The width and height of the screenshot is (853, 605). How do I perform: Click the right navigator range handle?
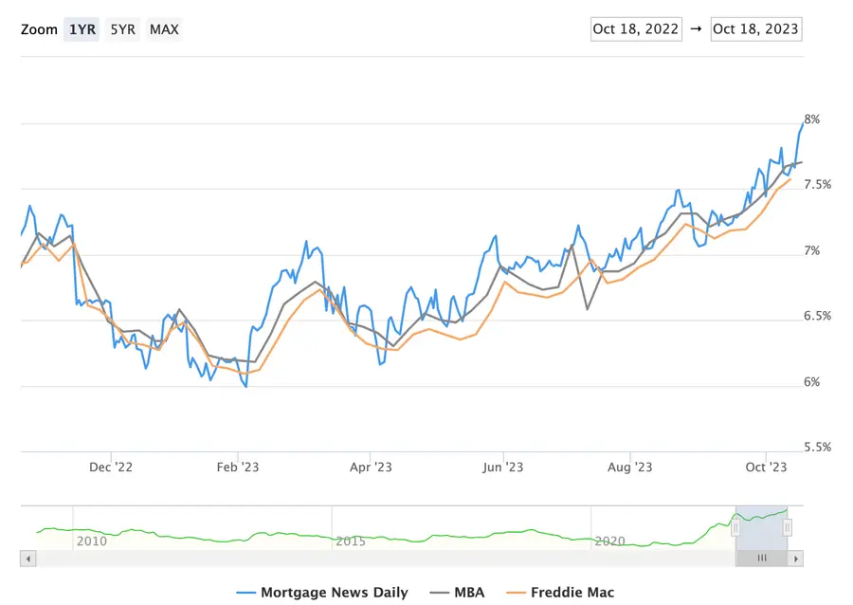pos(787,527)
